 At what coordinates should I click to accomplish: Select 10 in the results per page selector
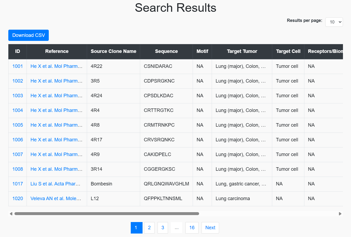click(334, 22)
